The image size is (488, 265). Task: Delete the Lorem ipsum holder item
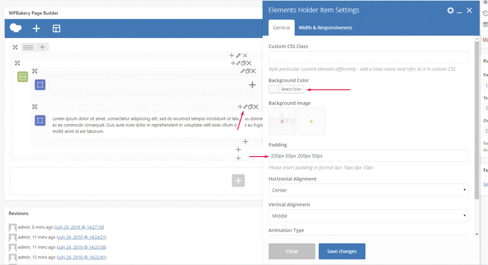tap(256, 107)
